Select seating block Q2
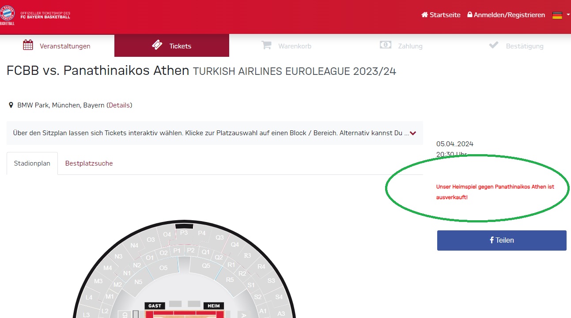 [x=219, y=257]
